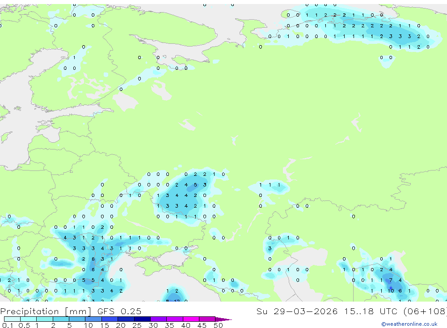Choose the 15–20 mm legend swatch
This screenshot has height=328, width=447.
tap(110, 319)
